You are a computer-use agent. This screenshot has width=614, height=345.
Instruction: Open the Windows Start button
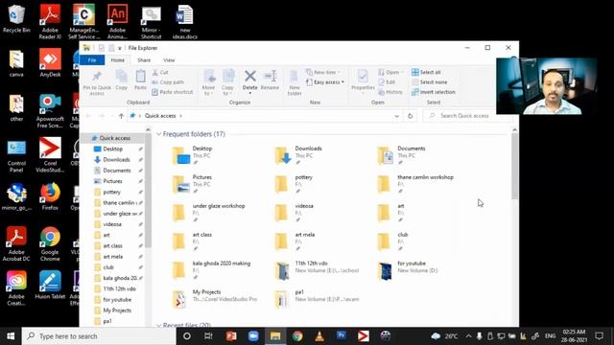[x=11, y=336]
